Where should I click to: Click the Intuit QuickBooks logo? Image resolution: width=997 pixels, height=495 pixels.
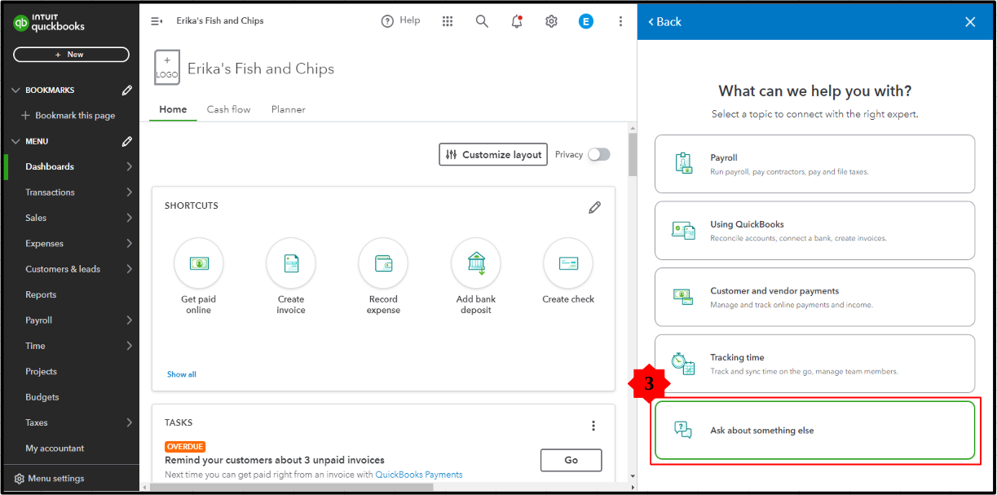pos(49,23)
